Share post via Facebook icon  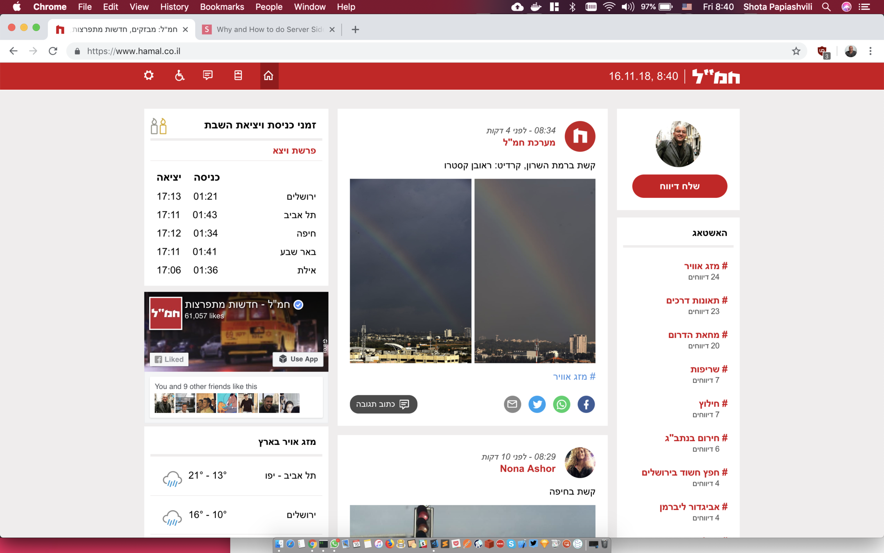point(586,404)
